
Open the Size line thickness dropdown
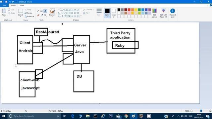coord(99,13)
